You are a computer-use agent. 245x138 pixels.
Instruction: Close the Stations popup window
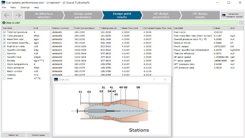tap(165, 79)
